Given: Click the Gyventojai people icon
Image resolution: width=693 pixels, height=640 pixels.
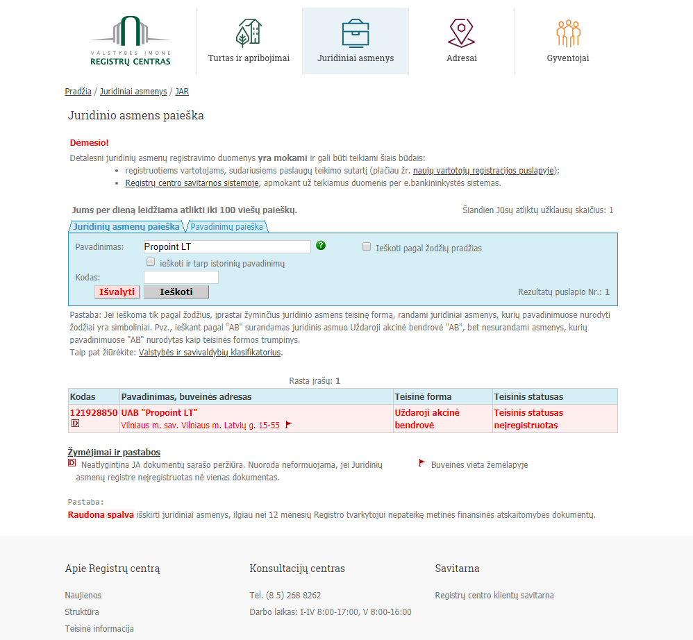Looking at the screenshot, I should tap(567, 33).
